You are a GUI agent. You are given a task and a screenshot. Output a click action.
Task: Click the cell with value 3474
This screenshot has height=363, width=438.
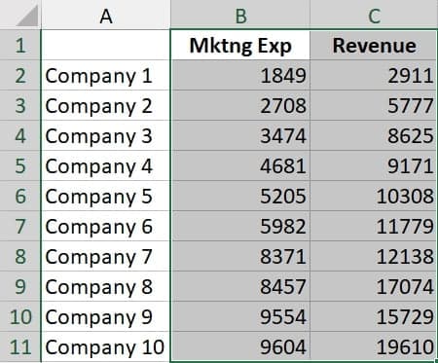coord(240,135)
